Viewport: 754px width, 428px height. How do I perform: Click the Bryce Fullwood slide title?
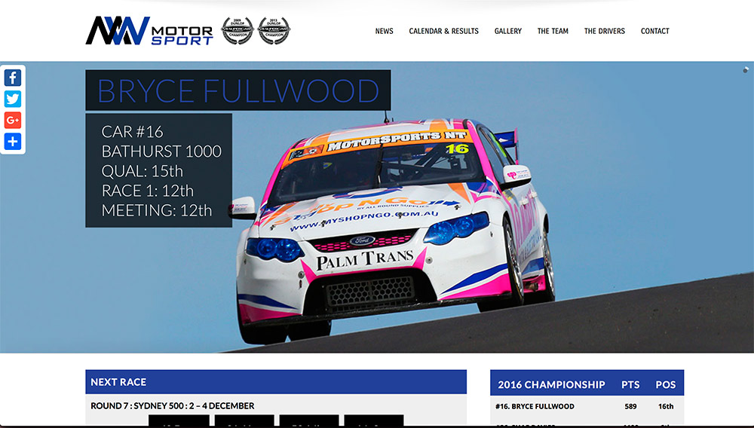pyautogui.click(x=238, y=90)
